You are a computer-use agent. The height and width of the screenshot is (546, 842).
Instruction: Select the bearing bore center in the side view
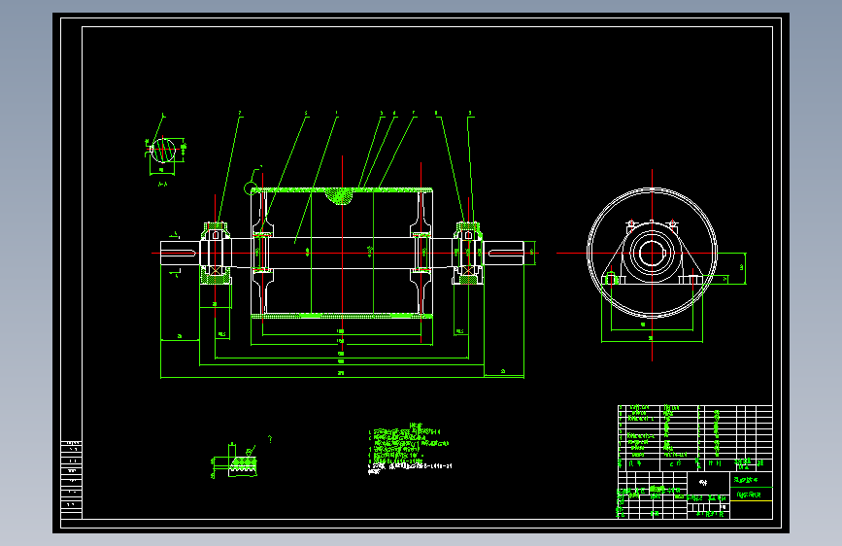point(652,254)
